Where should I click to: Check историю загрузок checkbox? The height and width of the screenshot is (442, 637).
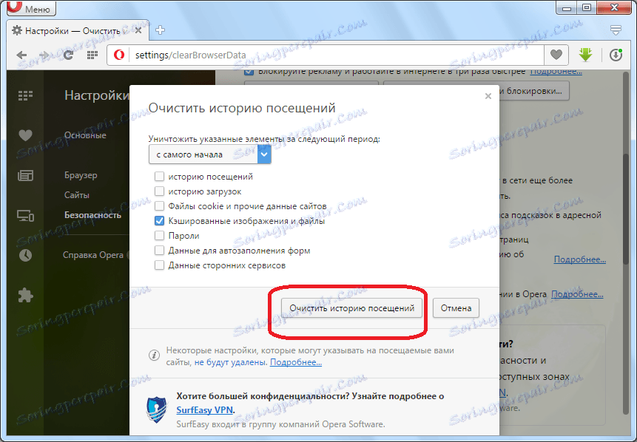159,191
